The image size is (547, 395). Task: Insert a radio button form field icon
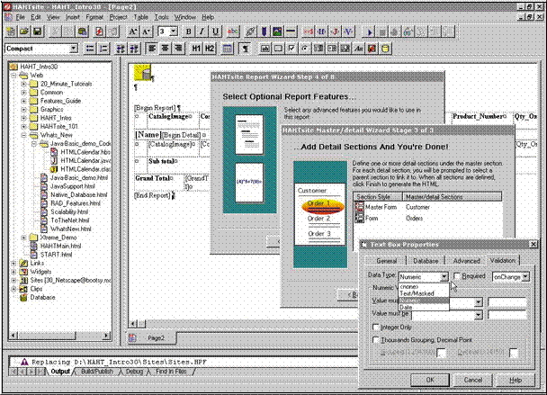pos(305,49)
